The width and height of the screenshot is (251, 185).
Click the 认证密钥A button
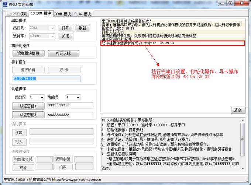(28, 106)
